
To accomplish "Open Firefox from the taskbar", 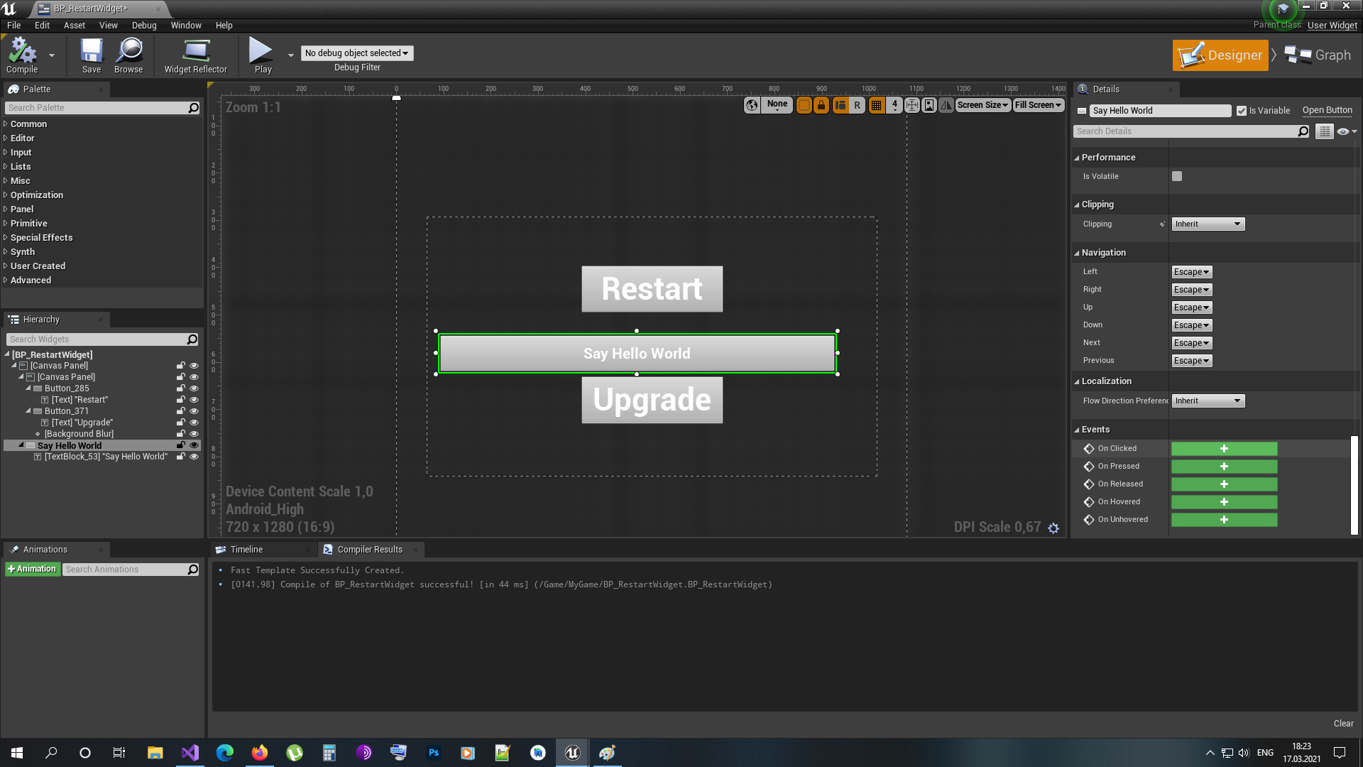I will (260, 753).
